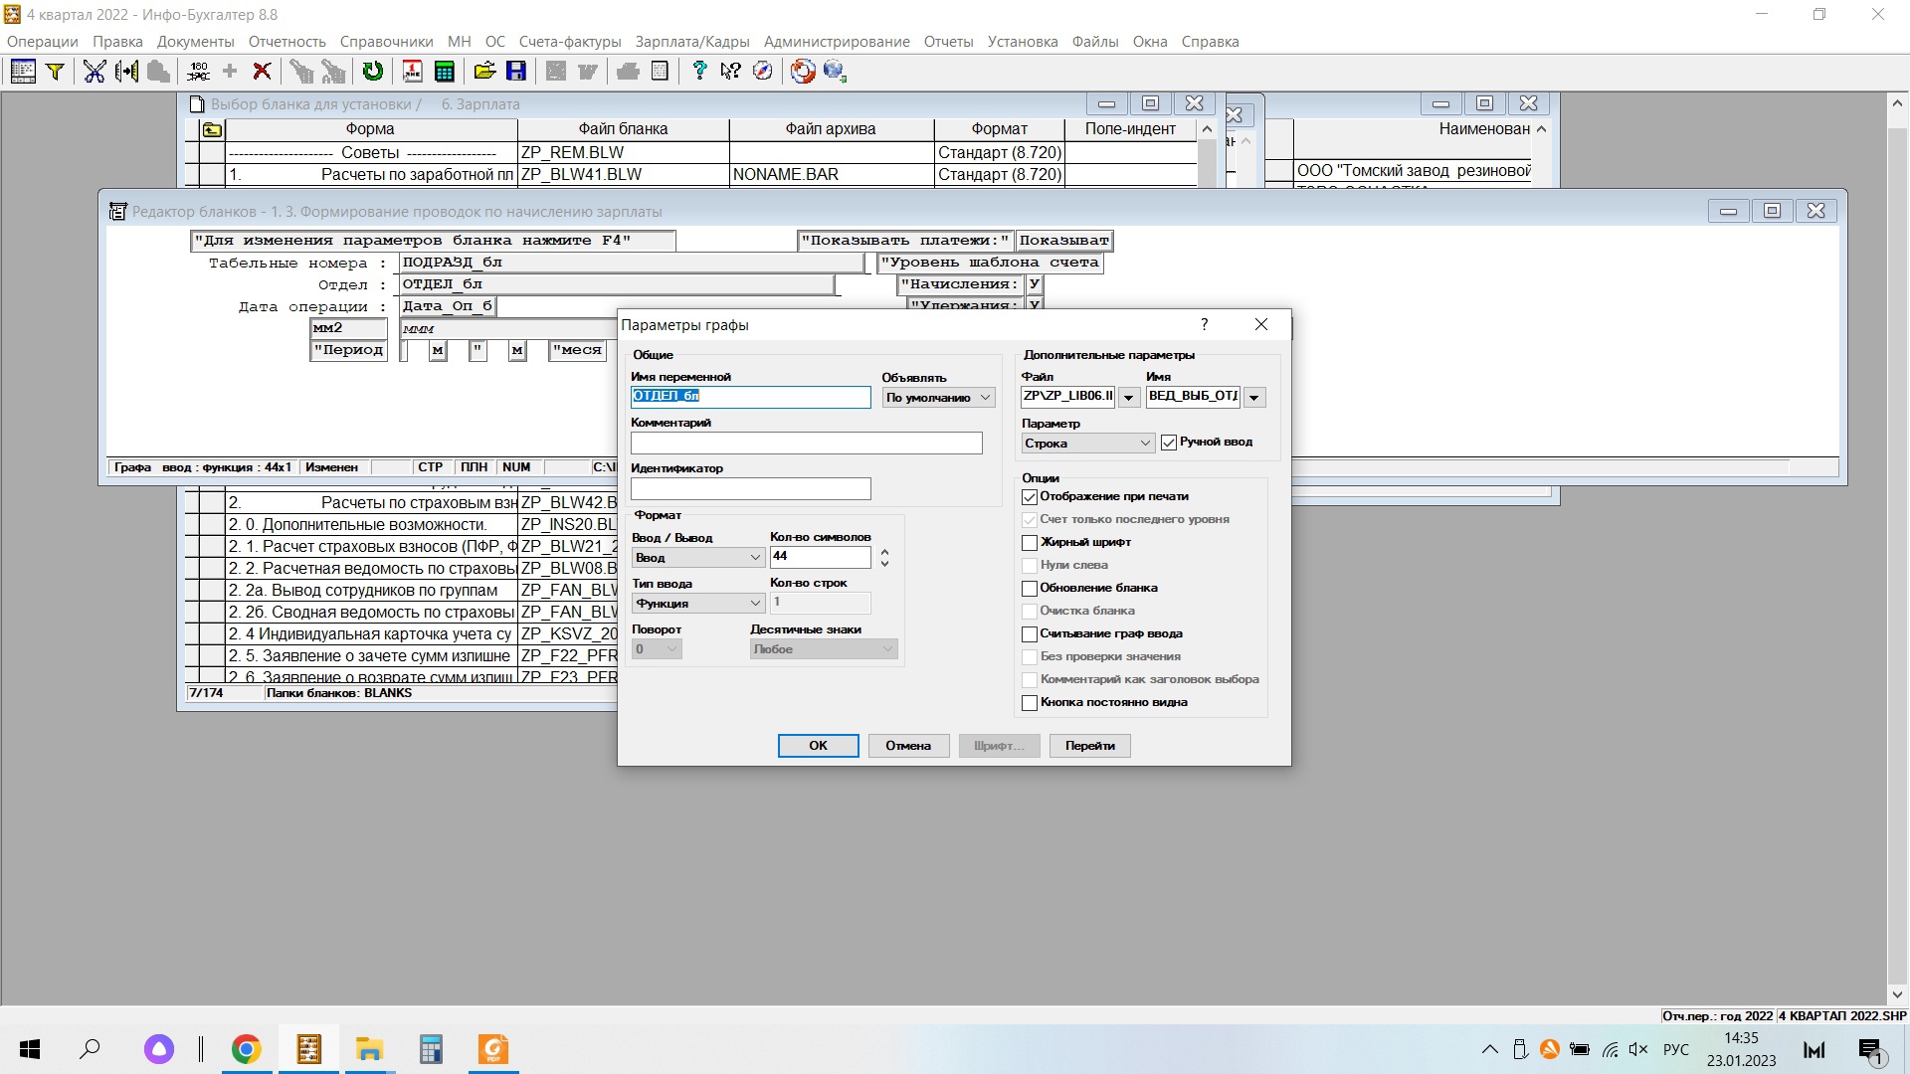The image size is (1910, 1074).
Task: Click the Отмена button
Action: [x=908, y=746]
